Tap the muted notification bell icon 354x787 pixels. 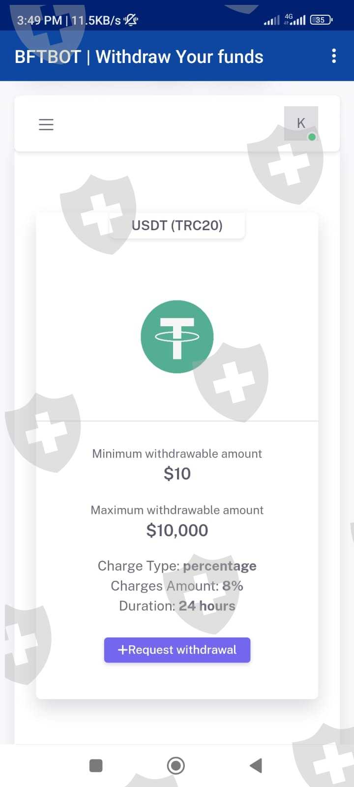[x=131, y=20]
